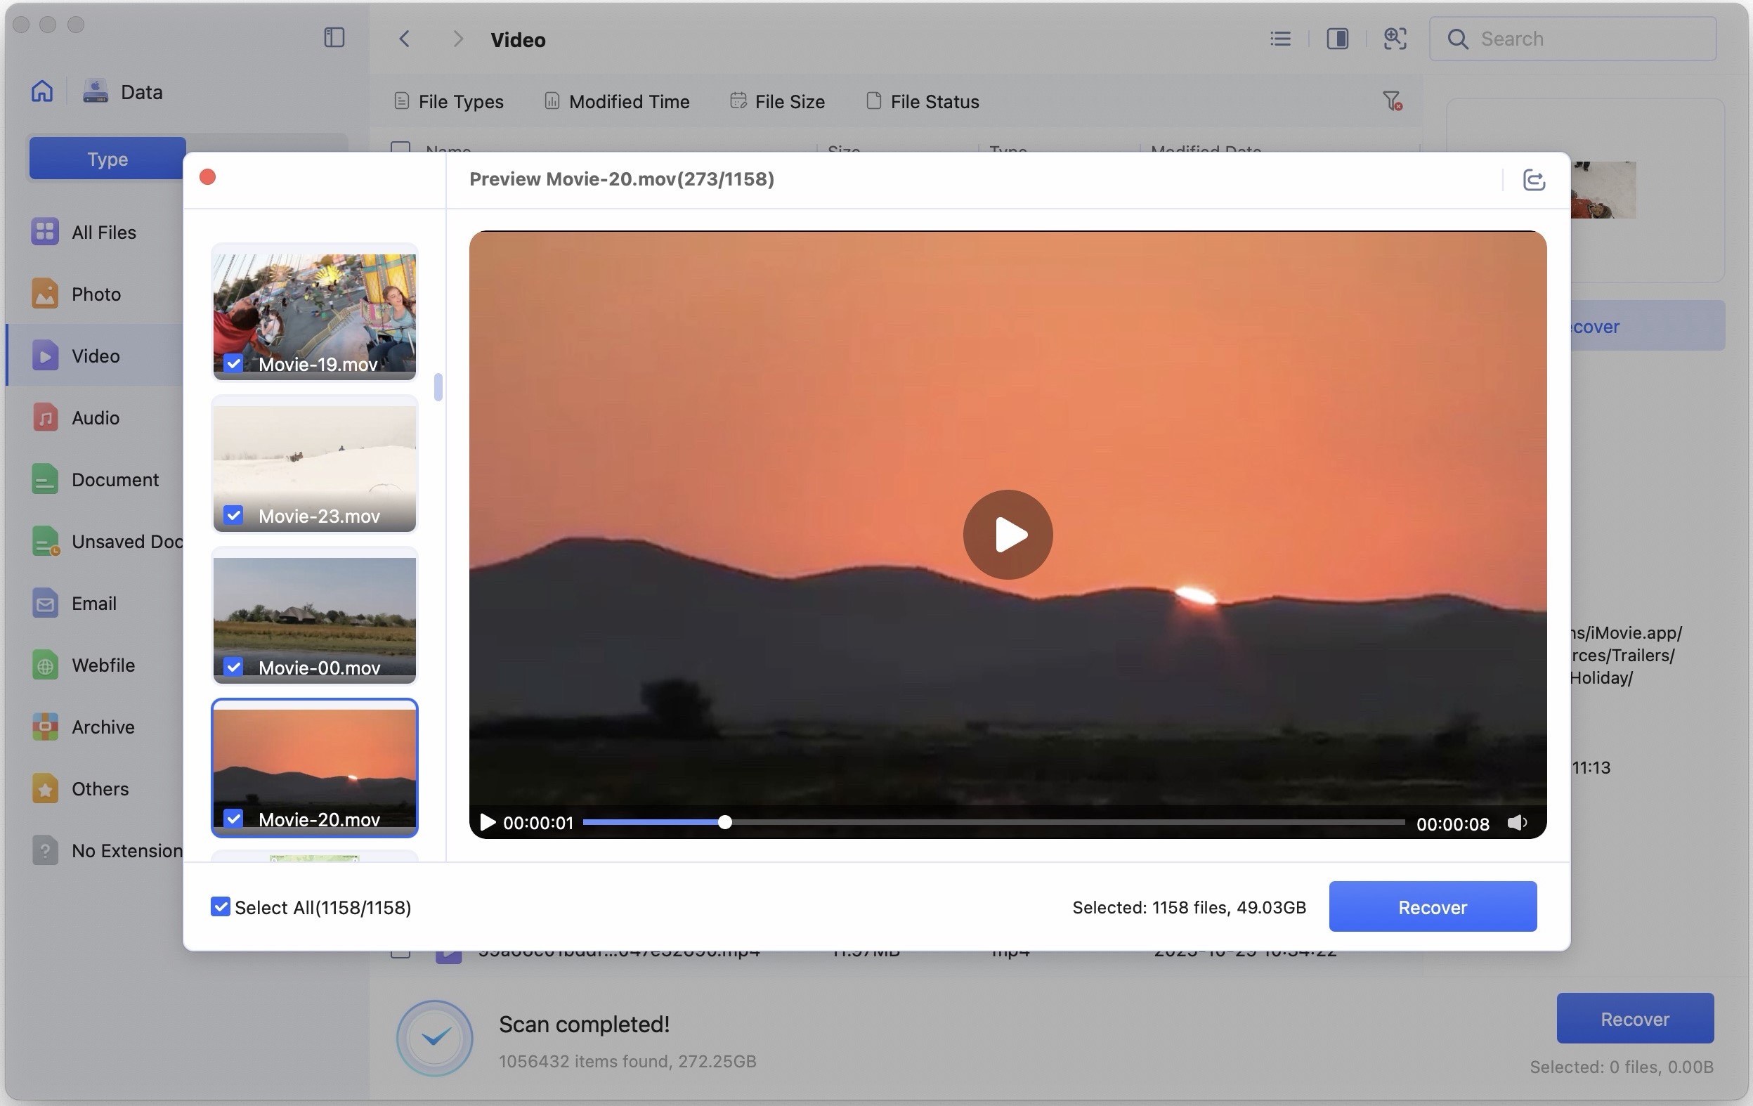Click the home icon in sidebar

pos(42,92)
